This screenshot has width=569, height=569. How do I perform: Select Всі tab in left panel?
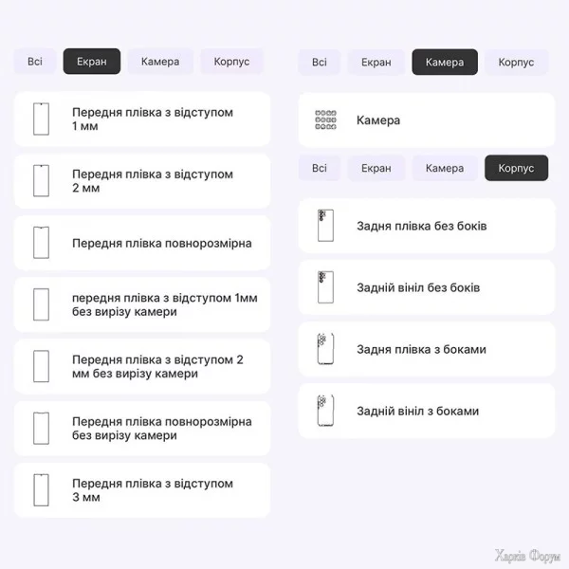35,62
